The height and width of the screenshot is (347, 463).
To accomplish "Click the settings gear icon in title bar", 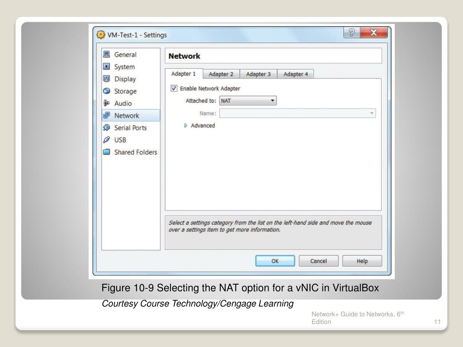I will [101, 34].
